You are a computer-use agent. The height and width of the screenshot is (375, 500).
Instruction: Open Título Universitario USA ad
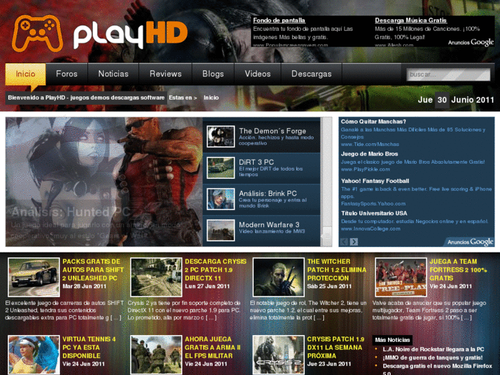tap(374, 213)
